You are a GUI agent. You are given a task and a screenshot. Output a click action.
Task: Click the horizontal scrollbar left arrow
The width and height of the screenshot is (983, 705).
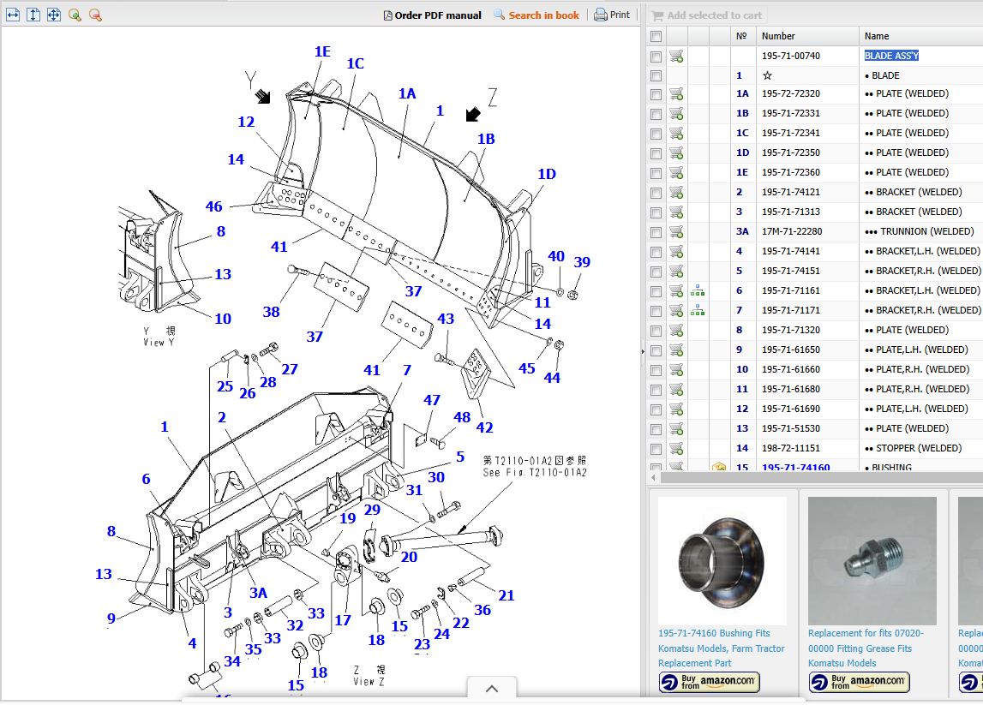[x=653, y=477]
